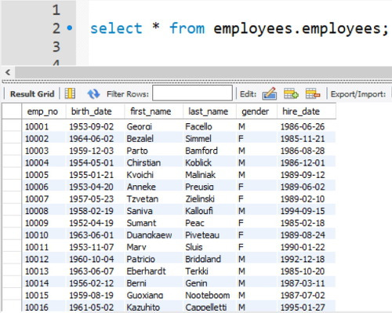Image resolution: width=392 pixels, height=313 pixels.
Task: Click the horizontal scrollbar track of editor
Action: coord(203,72)
